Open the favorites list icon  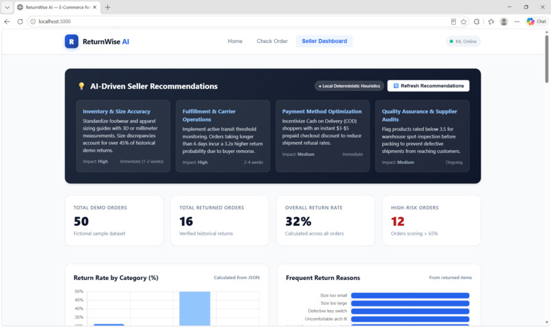click(491, 21)
